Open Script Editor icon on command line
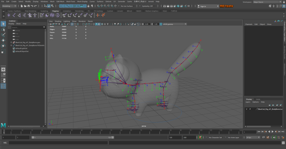286x149 pixels. click(x=283, y=143)
